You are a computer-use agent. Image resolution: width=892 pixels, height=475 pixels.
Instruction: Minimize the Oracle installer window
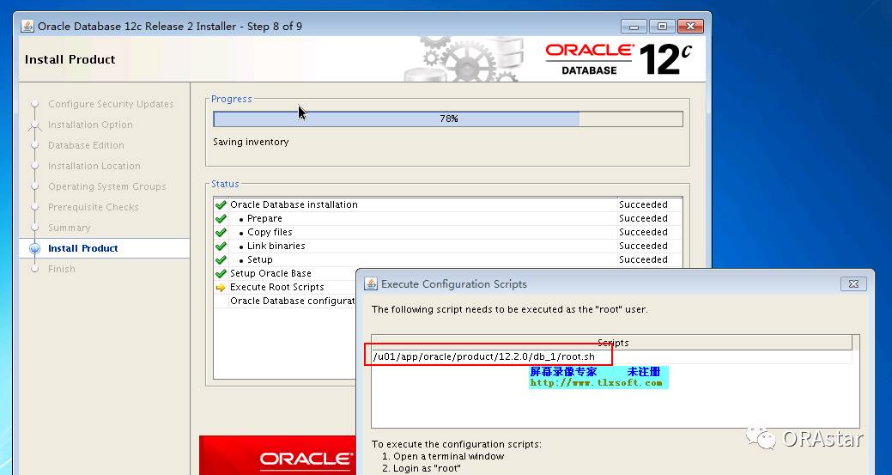point(634,26)
